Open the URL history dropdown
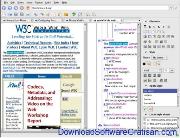 pos(171,8)
